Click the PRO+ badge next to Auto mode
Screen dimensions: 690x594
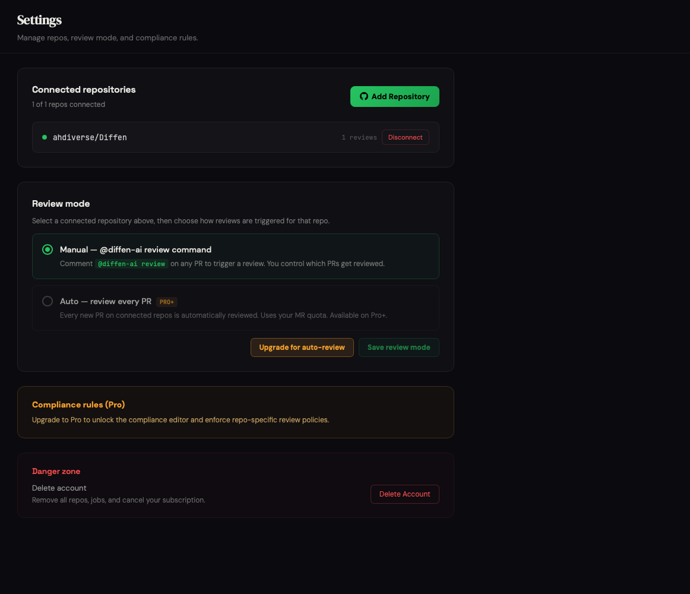tap(167, 302)
